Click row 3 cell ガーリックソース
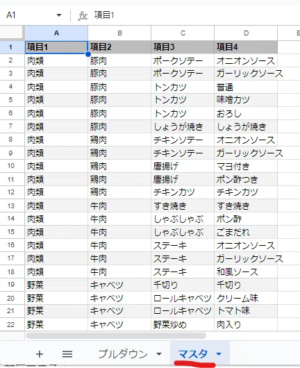The width and height of the screenshot is (300, 368). pos(246,74)
